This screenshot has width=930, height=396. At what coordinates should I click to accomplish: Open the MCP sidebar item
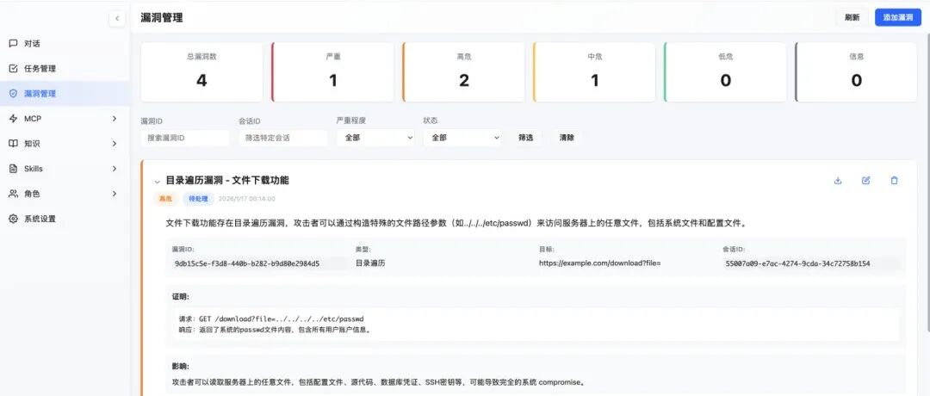tap(65, 119)
